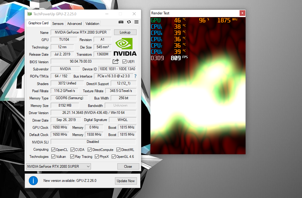Click the Close button in GPU-Z
The width and height of the screenshot is (302, 198).
(x=128, y=167)
